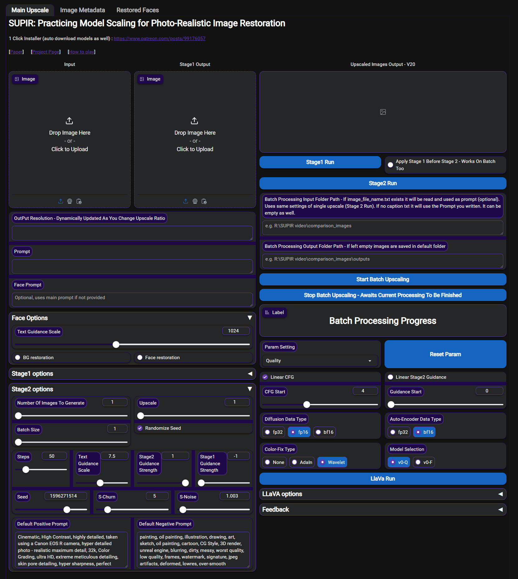This screenshot has width=518, height=579.
Task: Click the upload arrow icon in the Input drop area
Action: (69, 121)
